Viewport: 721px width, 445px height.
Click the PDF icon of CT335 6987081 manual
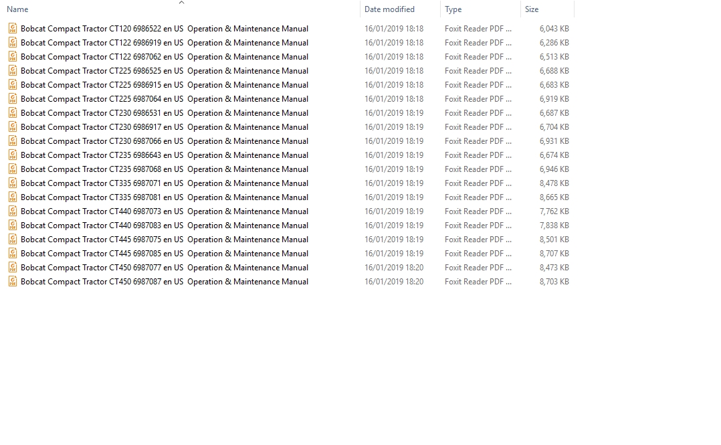[x=13, y=197]
